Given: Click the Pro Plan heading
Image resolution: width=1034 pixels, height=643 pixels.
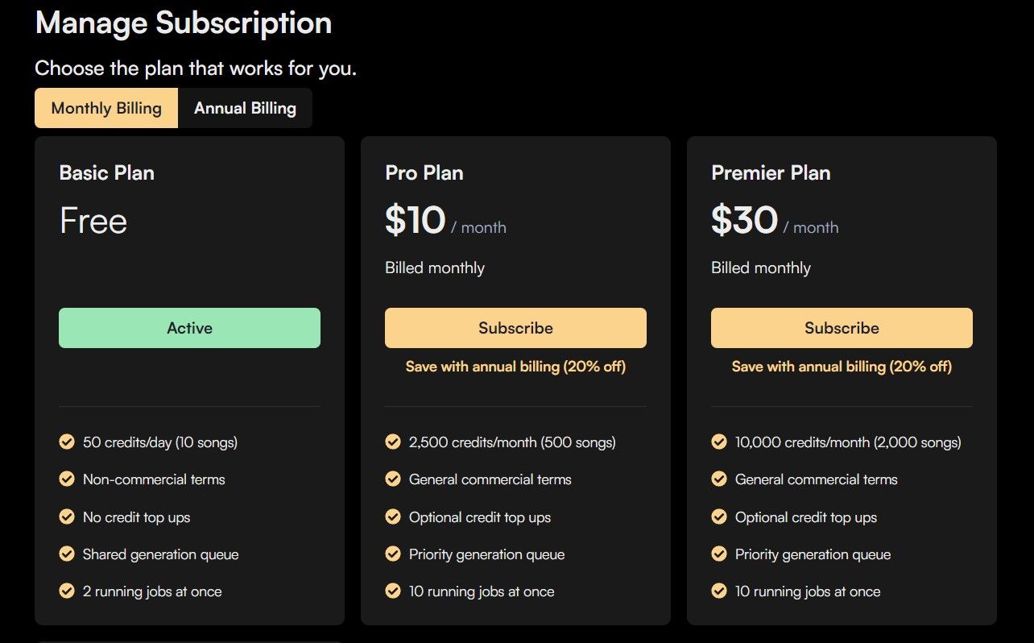Looking at the screenshot, I should pyautogui.click(x=424, y=172).
